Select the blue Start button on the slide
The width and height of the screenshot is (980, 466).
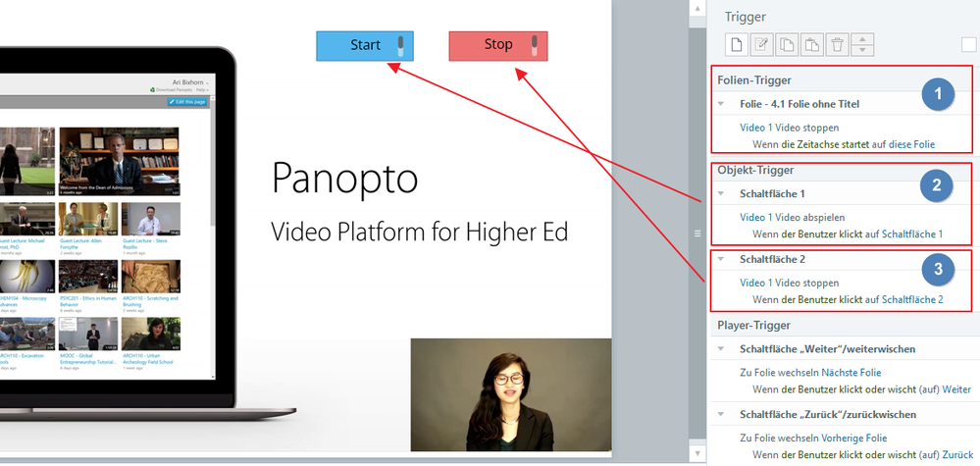click(365, 46)
